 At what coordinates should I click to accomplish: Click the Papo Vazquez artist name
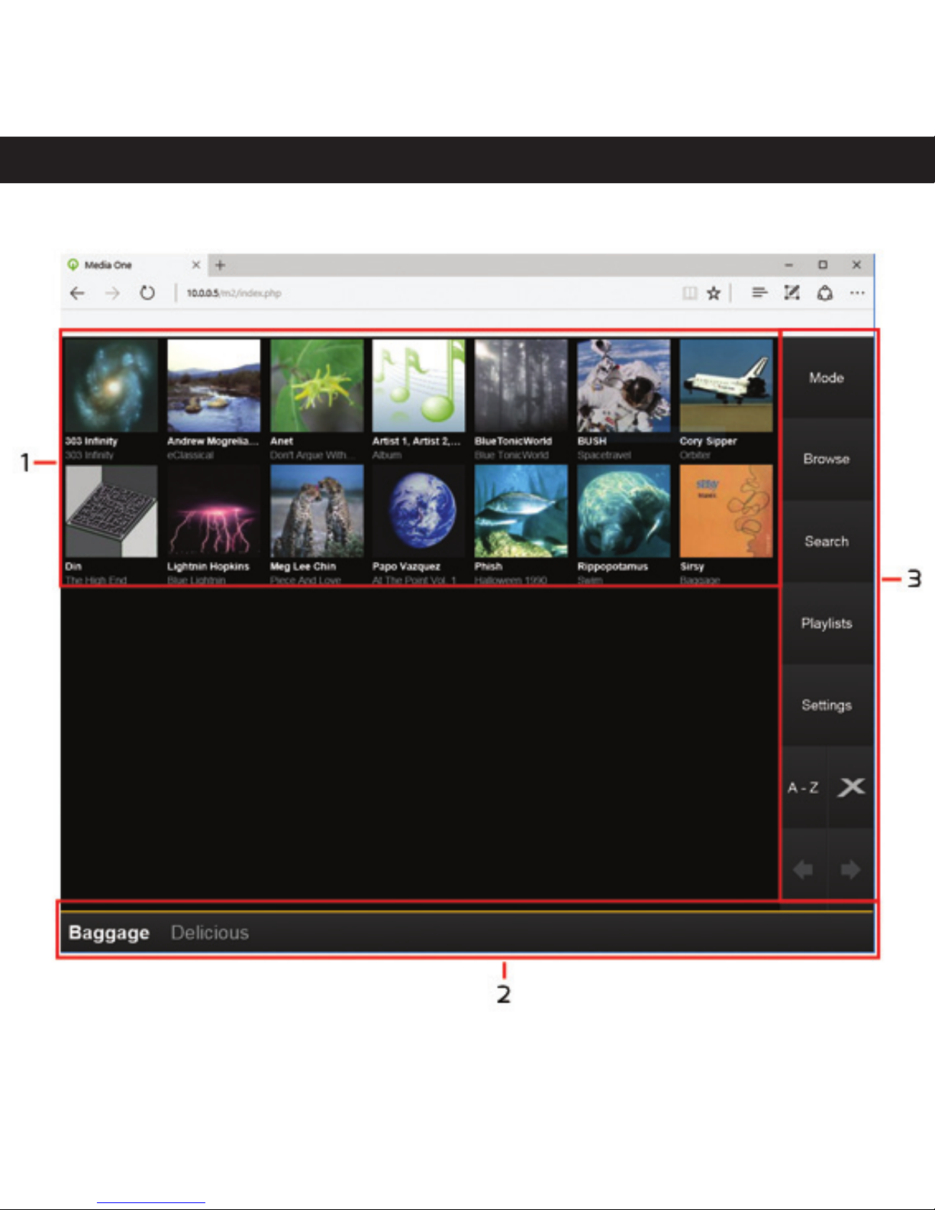(x=406, y=566)
